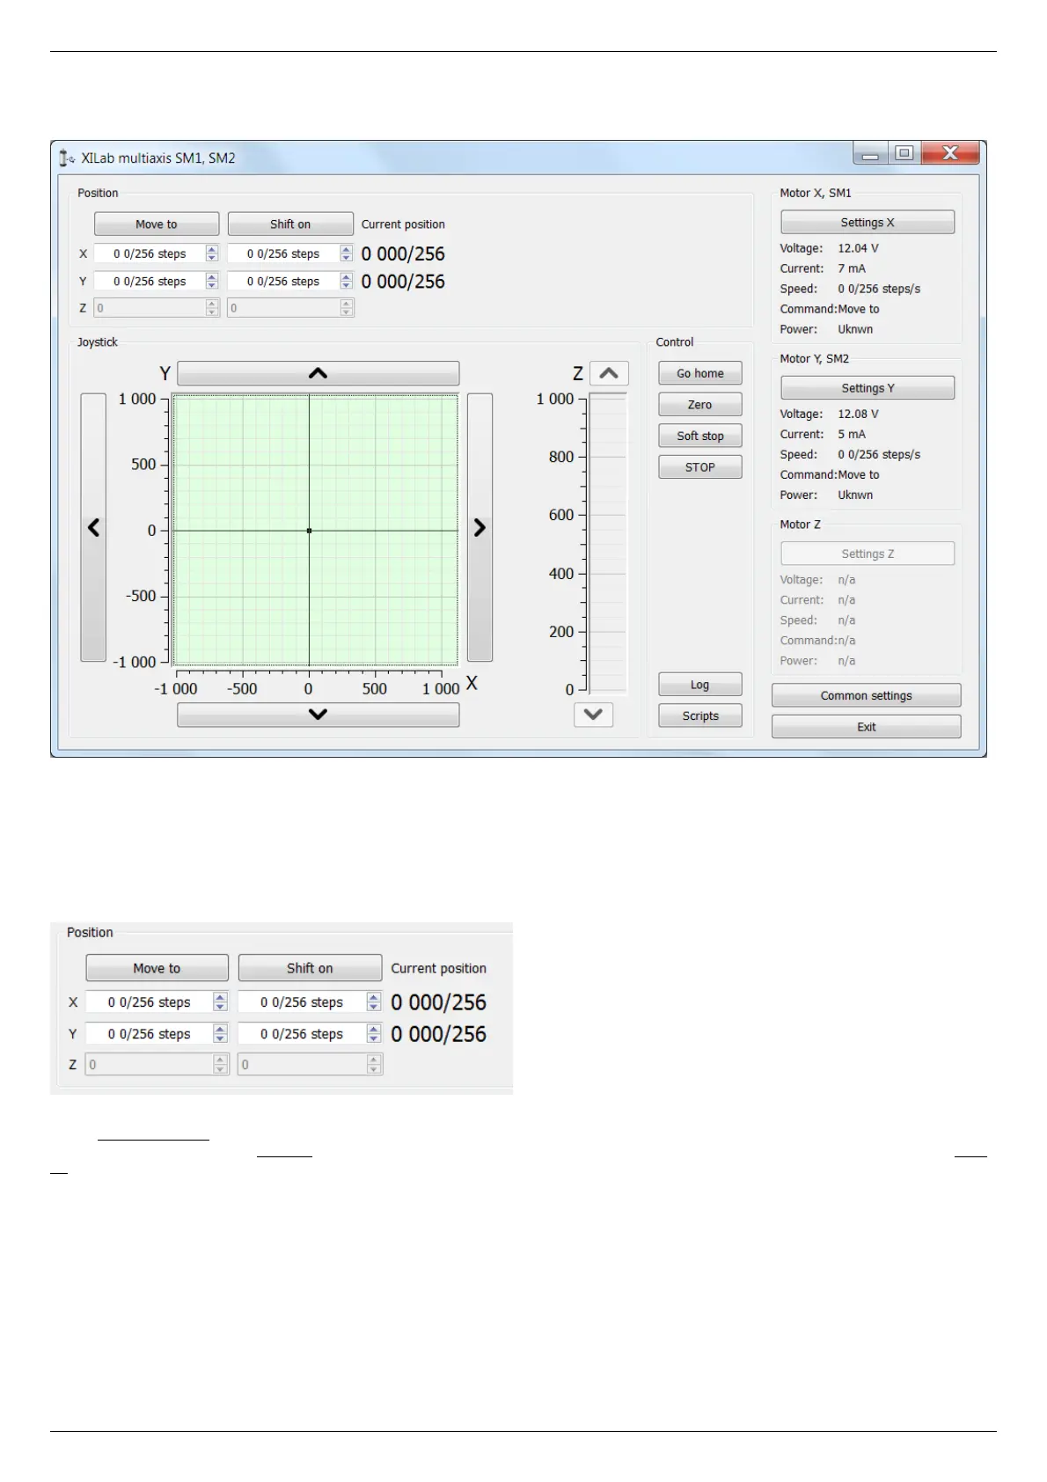
Task: Minimize the XILab multiaxis window
Action: tap(870, 154)
